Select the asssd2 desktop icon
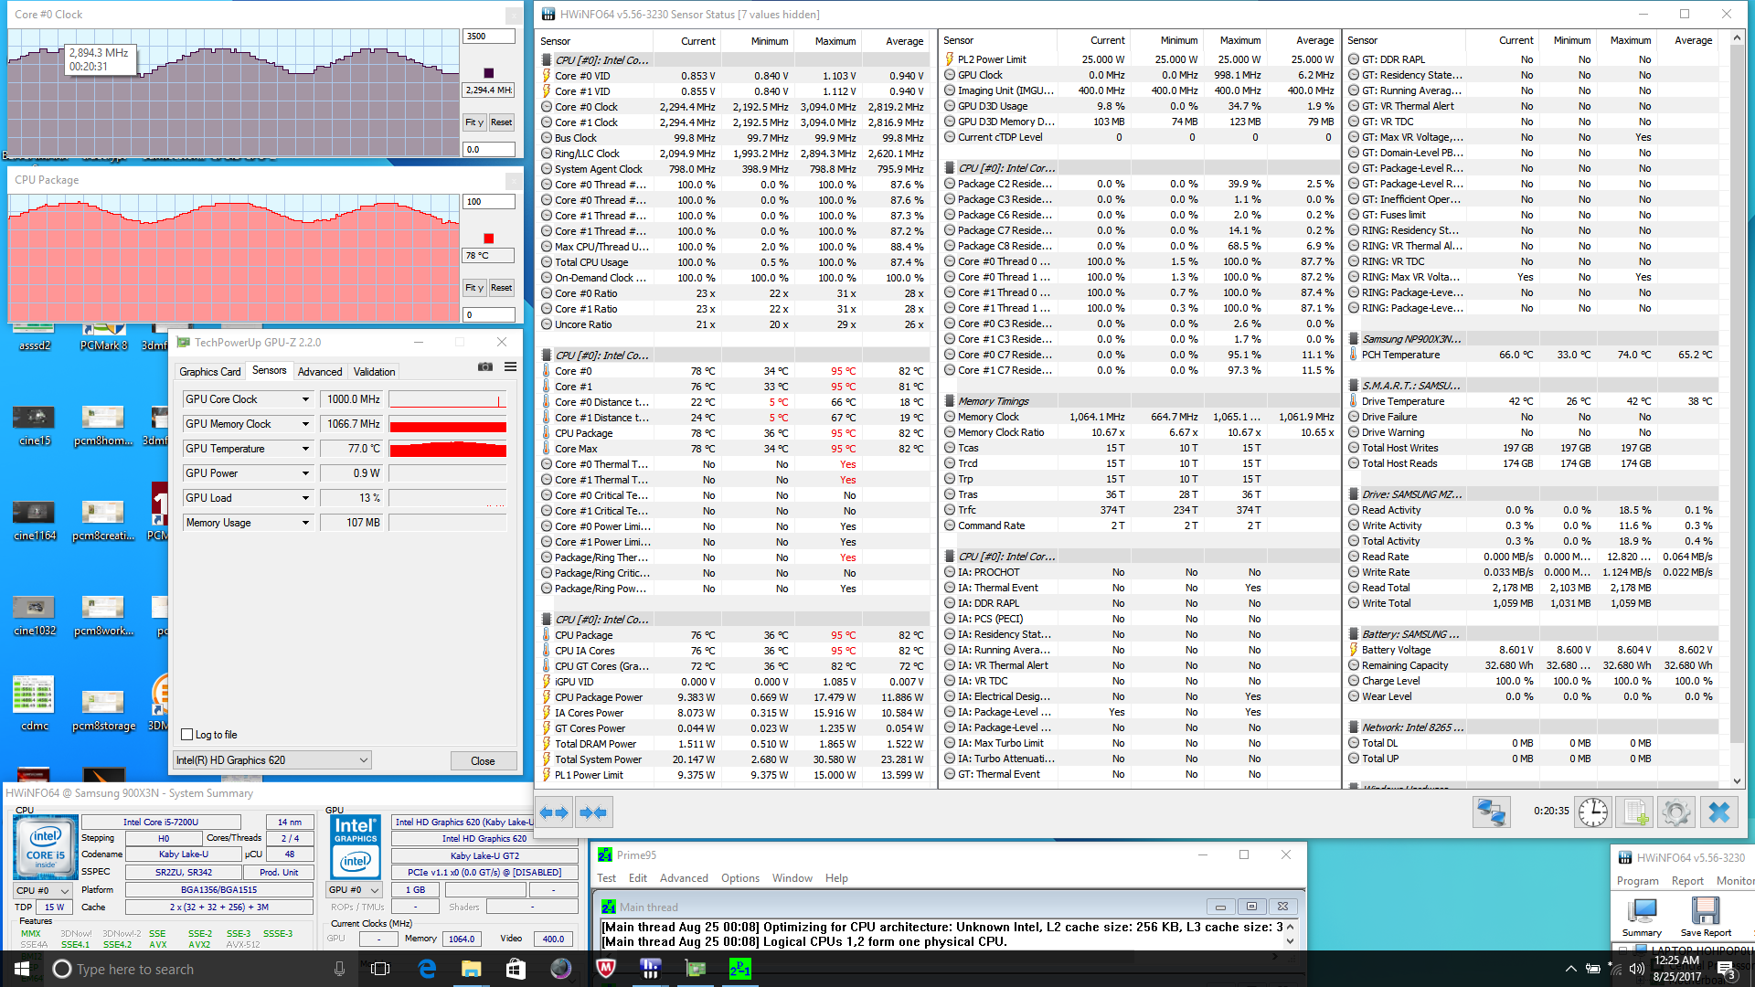Image resolution: width=1755 pixels, height=987 pixels. (x=35, y=338)
